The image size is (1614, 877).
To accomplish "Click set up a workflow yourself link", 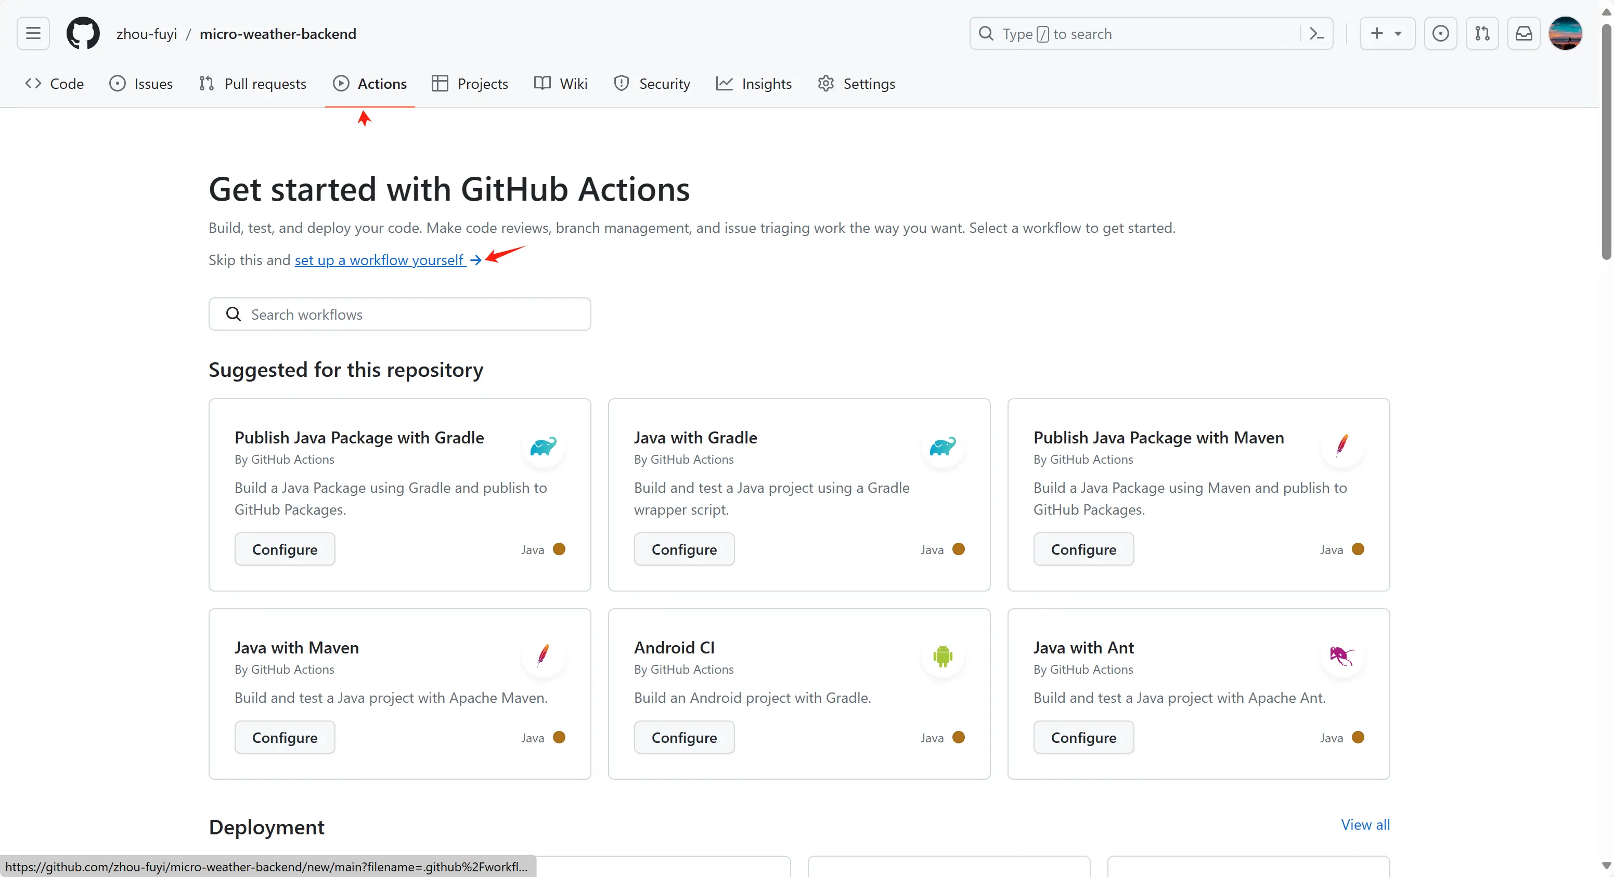I will click(x=379, y=259).
